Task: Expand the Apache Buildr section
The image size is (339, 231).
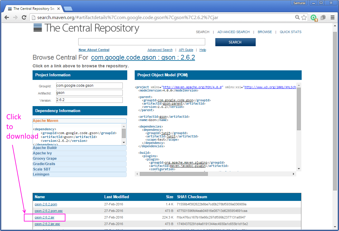Action: tap(79, 148)
